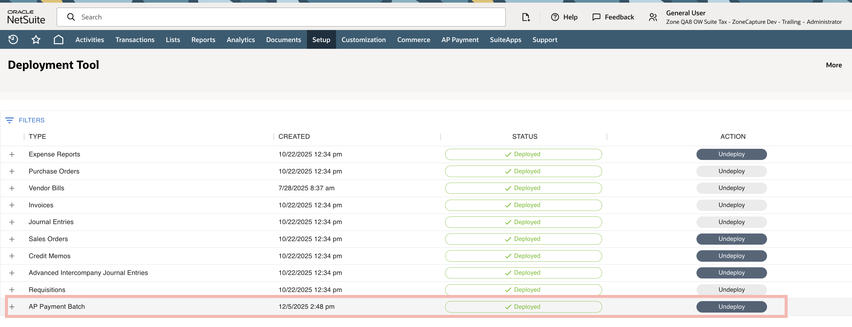Open the Commerce menu
This screenshot has width=852, height=327.
click(413, 40)
